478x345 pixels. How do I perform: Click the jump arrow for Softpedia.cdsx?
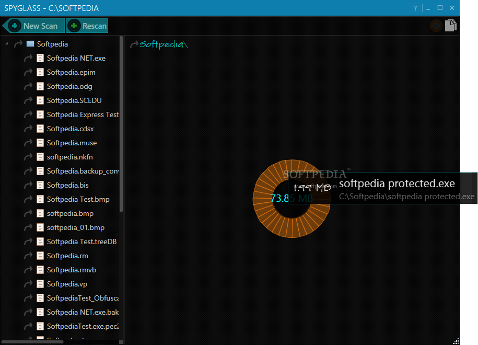[28, 129]
